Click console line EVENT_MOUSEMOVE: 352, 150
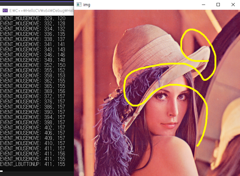This screenshot has height=176, width=240. pyautogui.click(x=33, y=65)
